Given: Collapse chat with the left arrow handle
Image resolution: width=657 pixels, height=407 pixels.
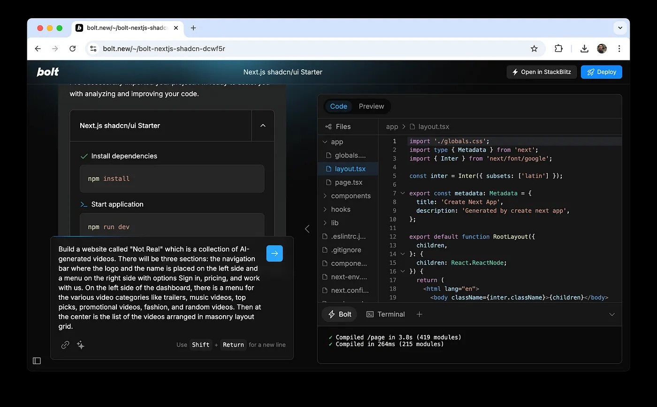Looking at the screenshot, I should pyautogui.click(x=307, y=229).
